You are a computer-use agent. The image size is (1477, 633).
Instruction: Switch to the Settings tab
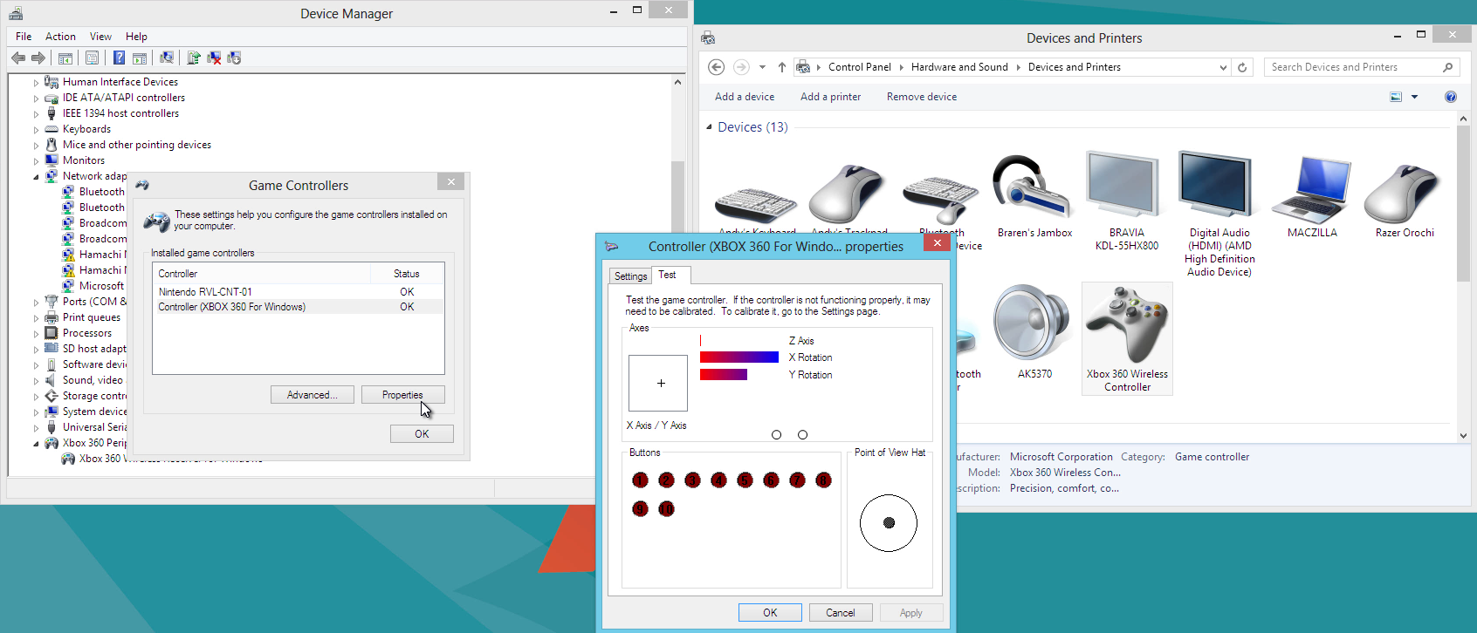click(630, 276)
